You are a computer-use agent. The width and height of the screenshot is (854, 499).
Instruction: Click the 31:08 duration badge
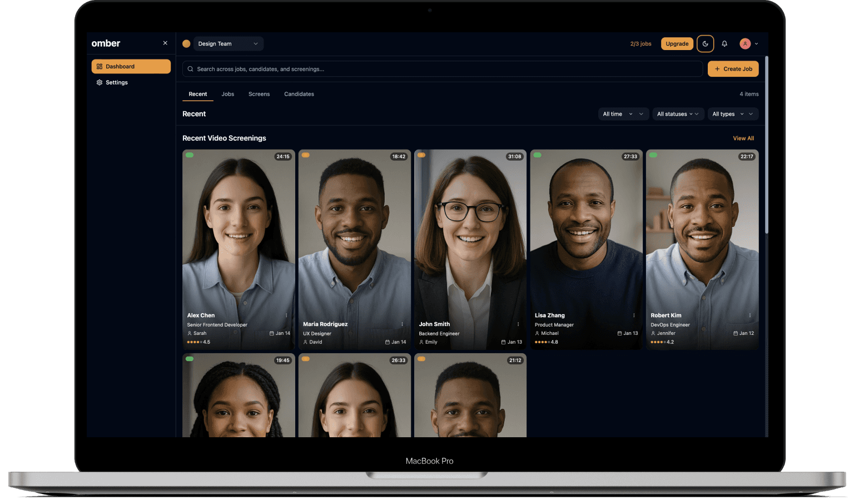[515, 157]
